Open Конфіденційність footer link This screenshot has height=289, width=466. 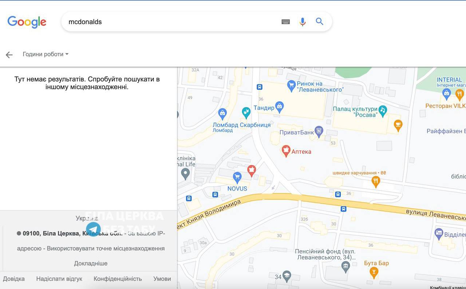click(118, 279)
